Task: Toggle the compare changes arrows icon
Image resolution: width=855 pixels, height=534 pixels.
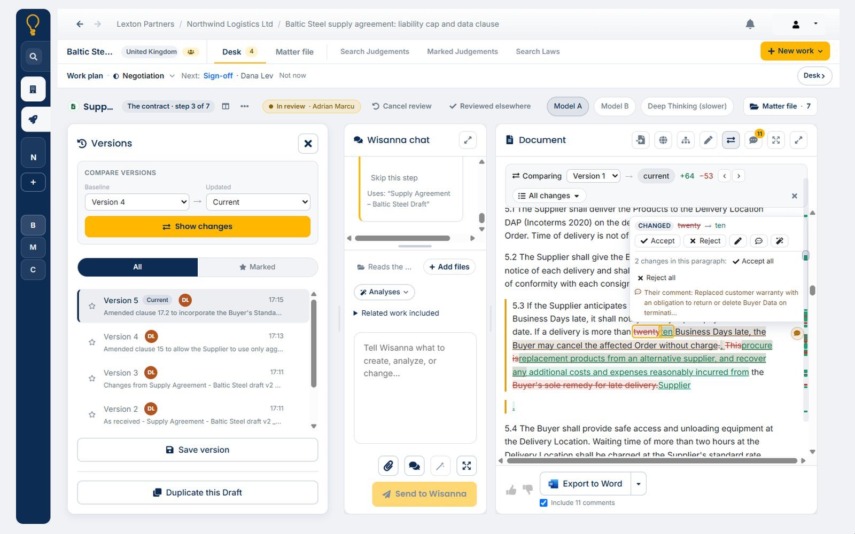Action: pos(730,140)
